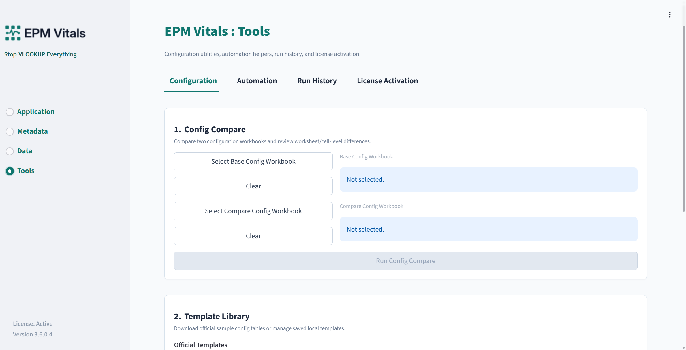
Task: Click the EPM Vitals logo
Action: pos(45,33)
